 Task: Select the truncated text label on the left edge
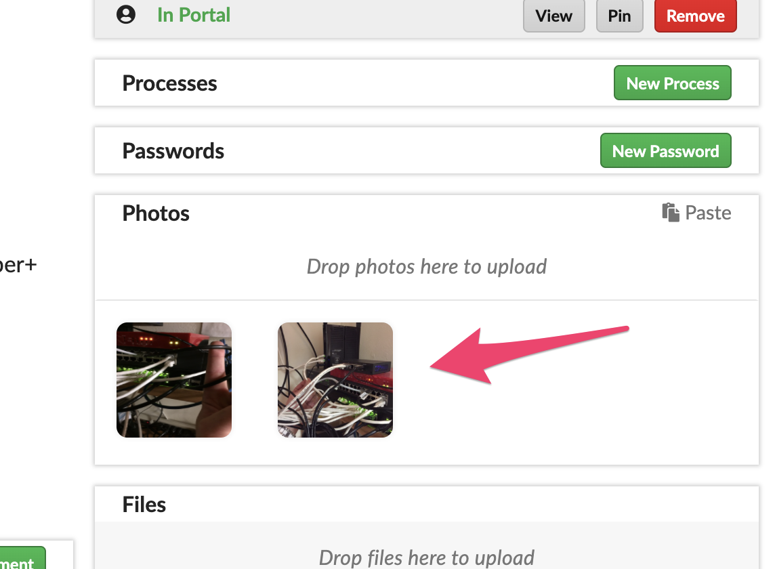tap(17, 265)
